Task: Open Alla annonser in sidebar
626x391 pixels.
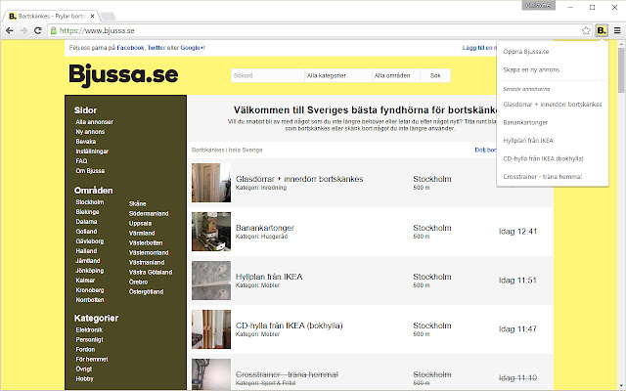Action: (94, 122)
